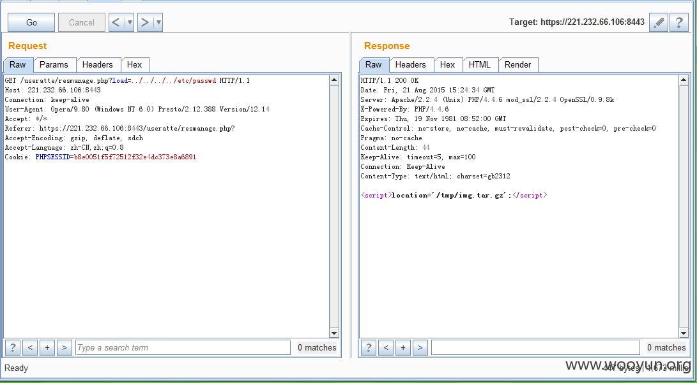Image resolution: width=697 pixels, height=383 pixels.
Task: Switch to the Response Headers tab
Action: [410, 65]
